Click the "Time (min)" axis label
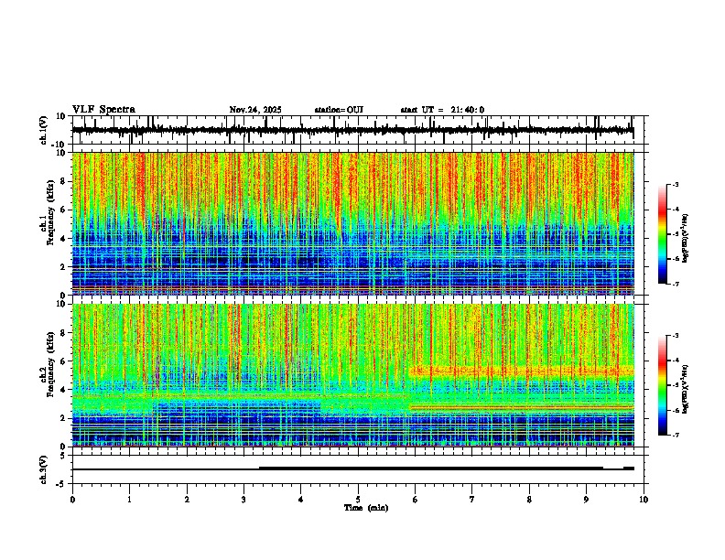Screen dimensions: 725x560 [x=366, y=508]
